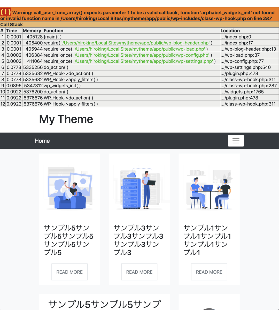Click READ MORE under サンプル1 card
Screen dimensions: 279x310
pos(209,272)
